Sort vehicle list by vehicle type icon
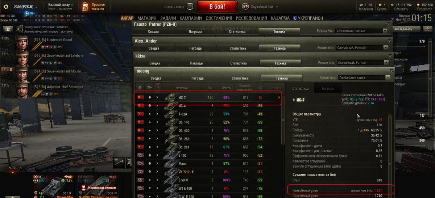Viewport: 435px width, 198px height. (149, 88)
